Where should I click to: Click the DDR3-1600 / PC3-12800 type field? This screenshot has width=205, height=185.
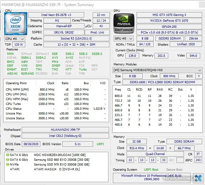[162, 82]
